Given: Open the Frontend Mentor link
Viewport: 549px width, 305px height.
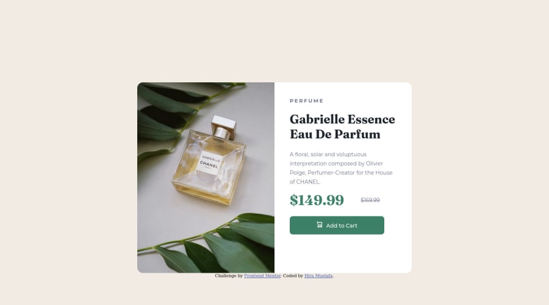Looking at the screenshot, I should click(262, 276).
